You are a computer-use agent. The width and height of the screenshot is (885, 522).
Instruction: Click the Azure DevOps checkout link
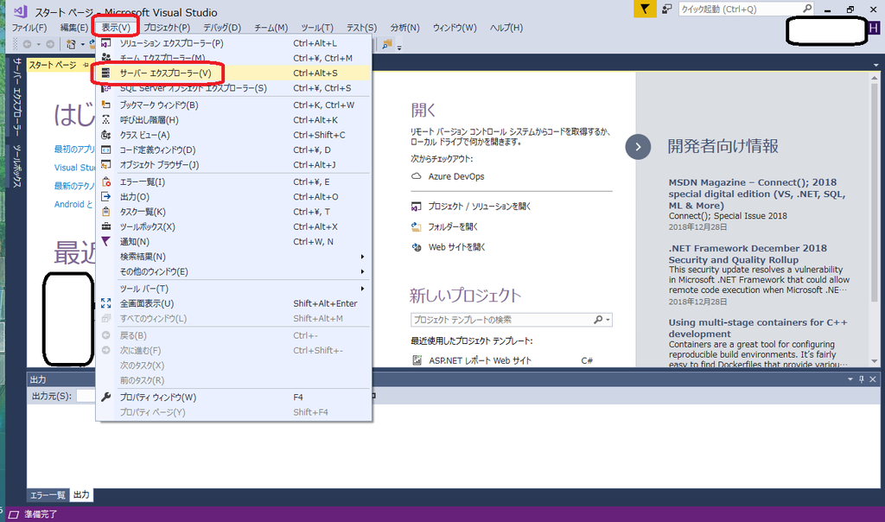point(456,176)
